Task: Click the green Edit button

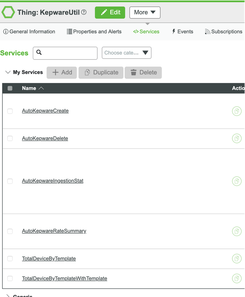Action: [110, 12]
